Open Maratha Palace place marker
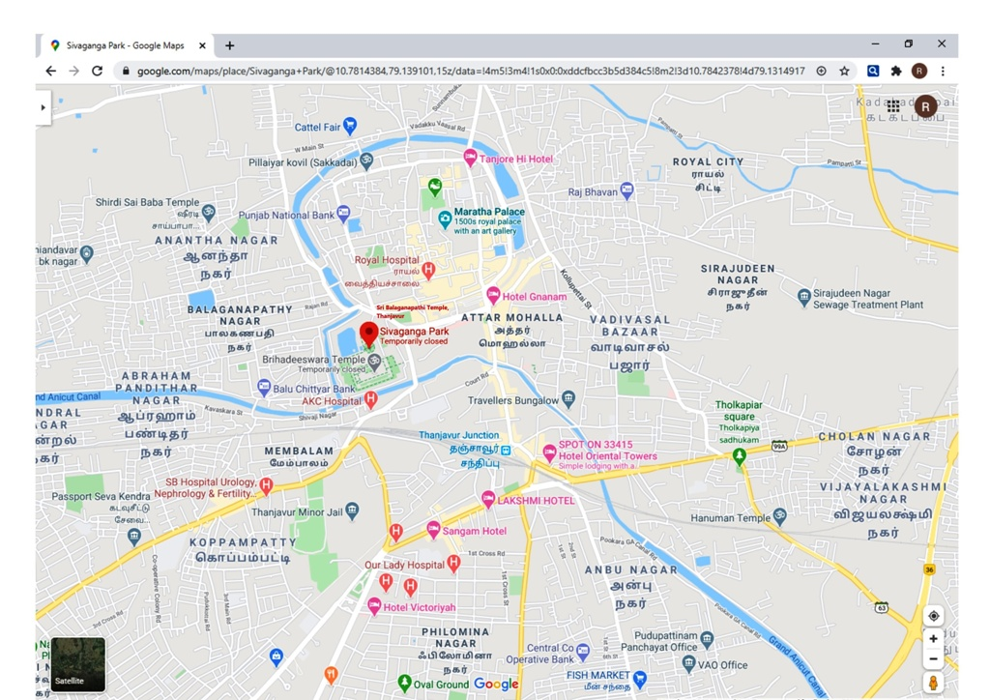 pos(445,219)
